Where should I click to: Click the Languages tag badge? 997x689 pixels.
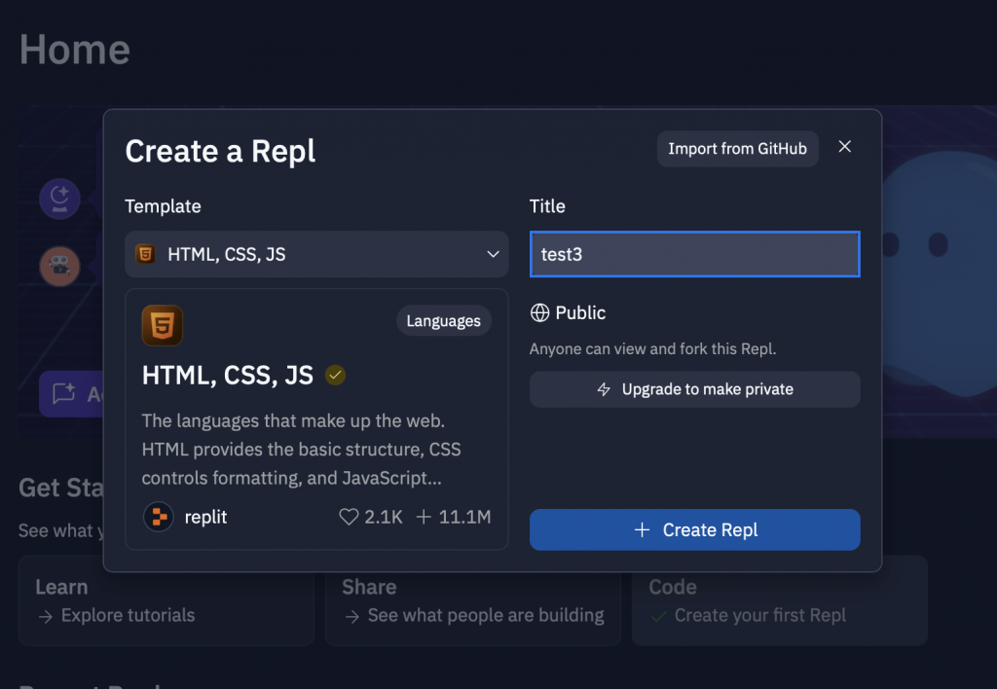point(444,321)
